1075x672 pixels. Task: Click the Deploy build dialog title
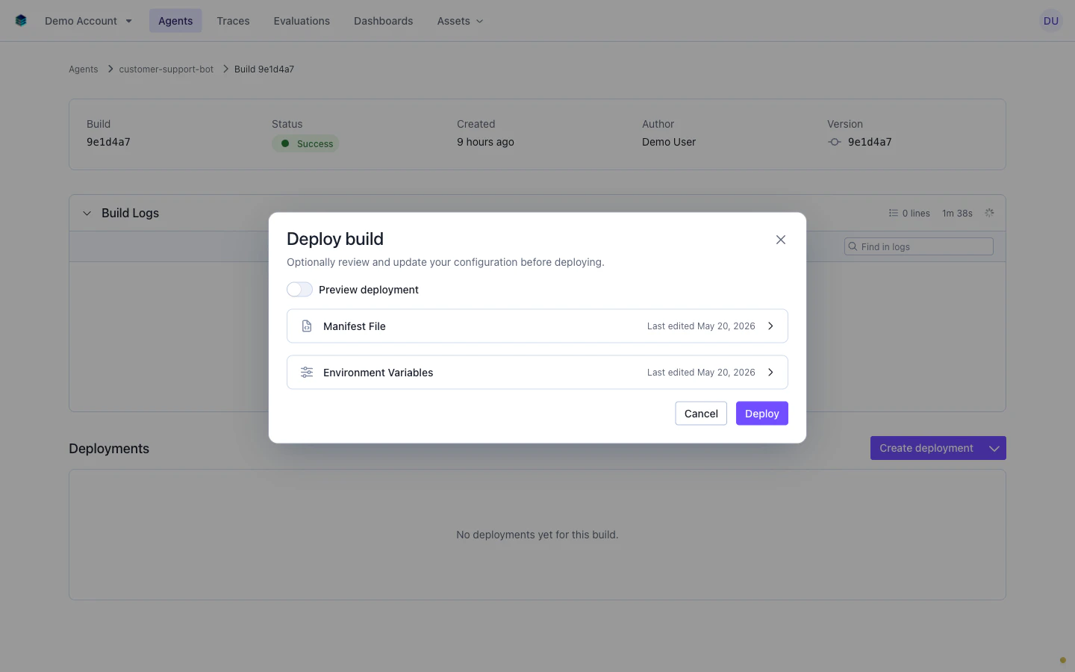pyautogui.click(x=335, y=239)
